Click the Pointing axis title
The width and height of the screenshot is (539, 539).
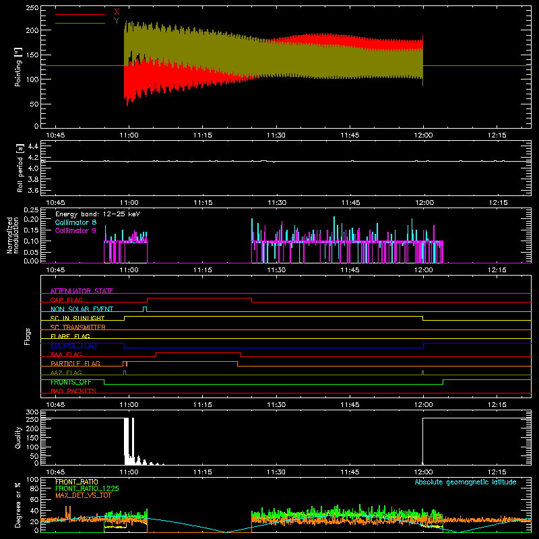18,67
